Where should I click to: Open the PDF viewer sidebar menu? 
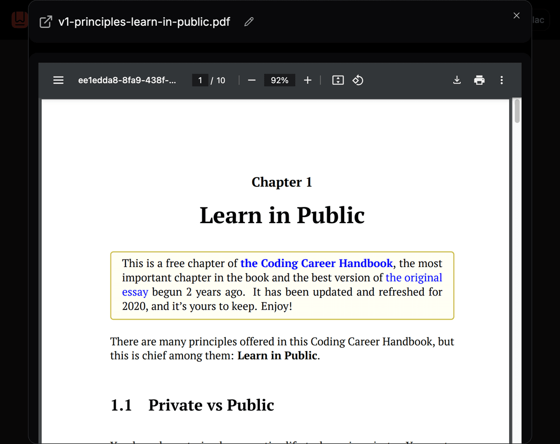click(x=58, y=80)
